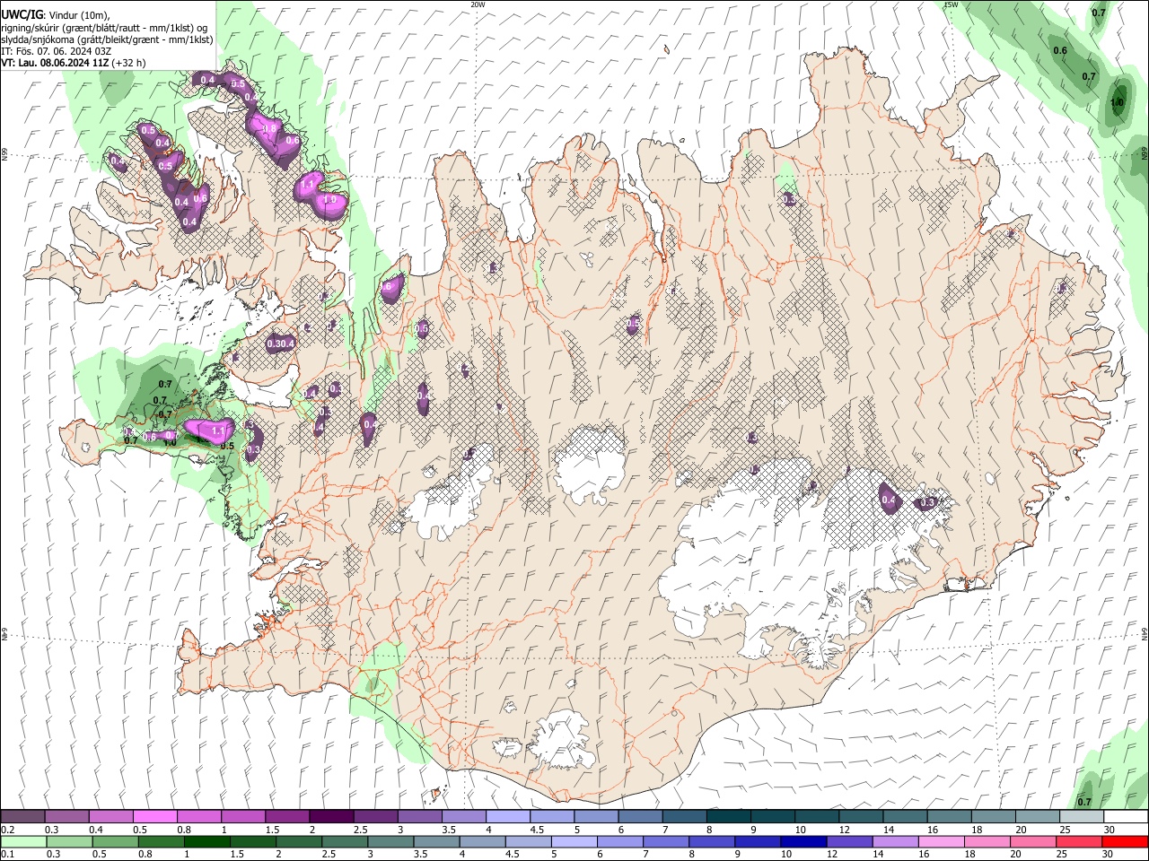Click the red 25–30 swatch in bottom legend row
The width and height of the screenshot is (1149, 861).
[x=1079, y=842]
